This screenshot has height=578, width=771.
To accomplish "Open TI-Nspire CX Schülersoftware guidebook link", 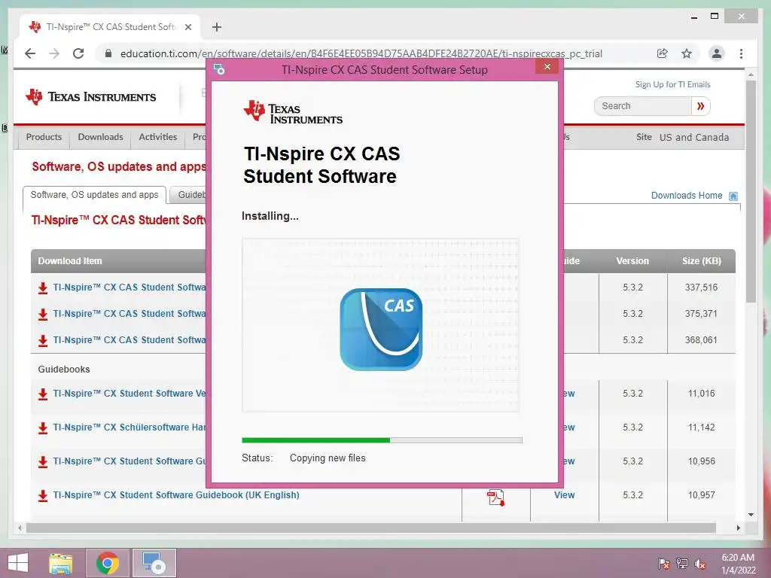I will tap(130, 427).
